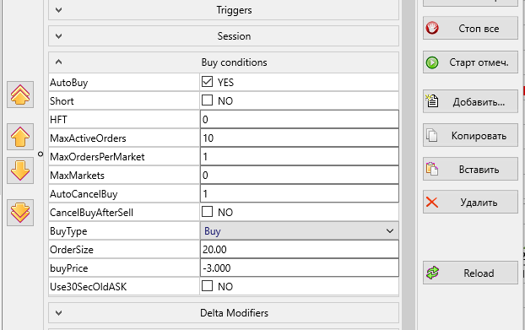The width and height of the screenshot is (525, 330).
Task: Click the move-to-bottom double arrow icon
Action: tap(20, 213)
